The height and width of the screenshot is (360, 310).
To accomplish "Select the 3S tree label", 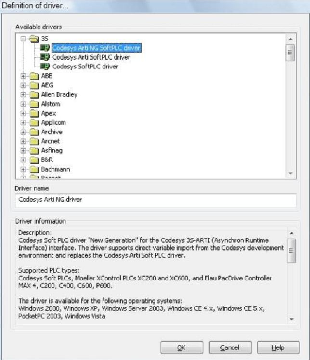I will pyautogui.click(x=44, y=39).
